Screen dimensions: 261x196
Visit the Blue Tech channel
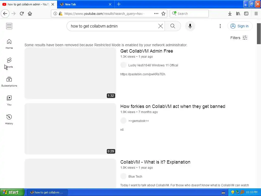(x=135, y=177)
